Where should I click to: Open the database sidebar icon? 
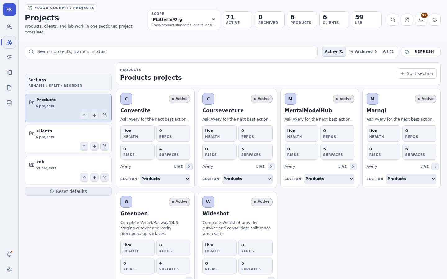pyautogui.click(x=9, y=103)
